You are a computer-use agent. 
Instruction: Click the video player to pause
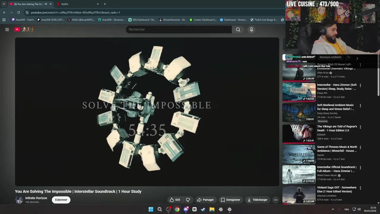(x=147, y=112)
